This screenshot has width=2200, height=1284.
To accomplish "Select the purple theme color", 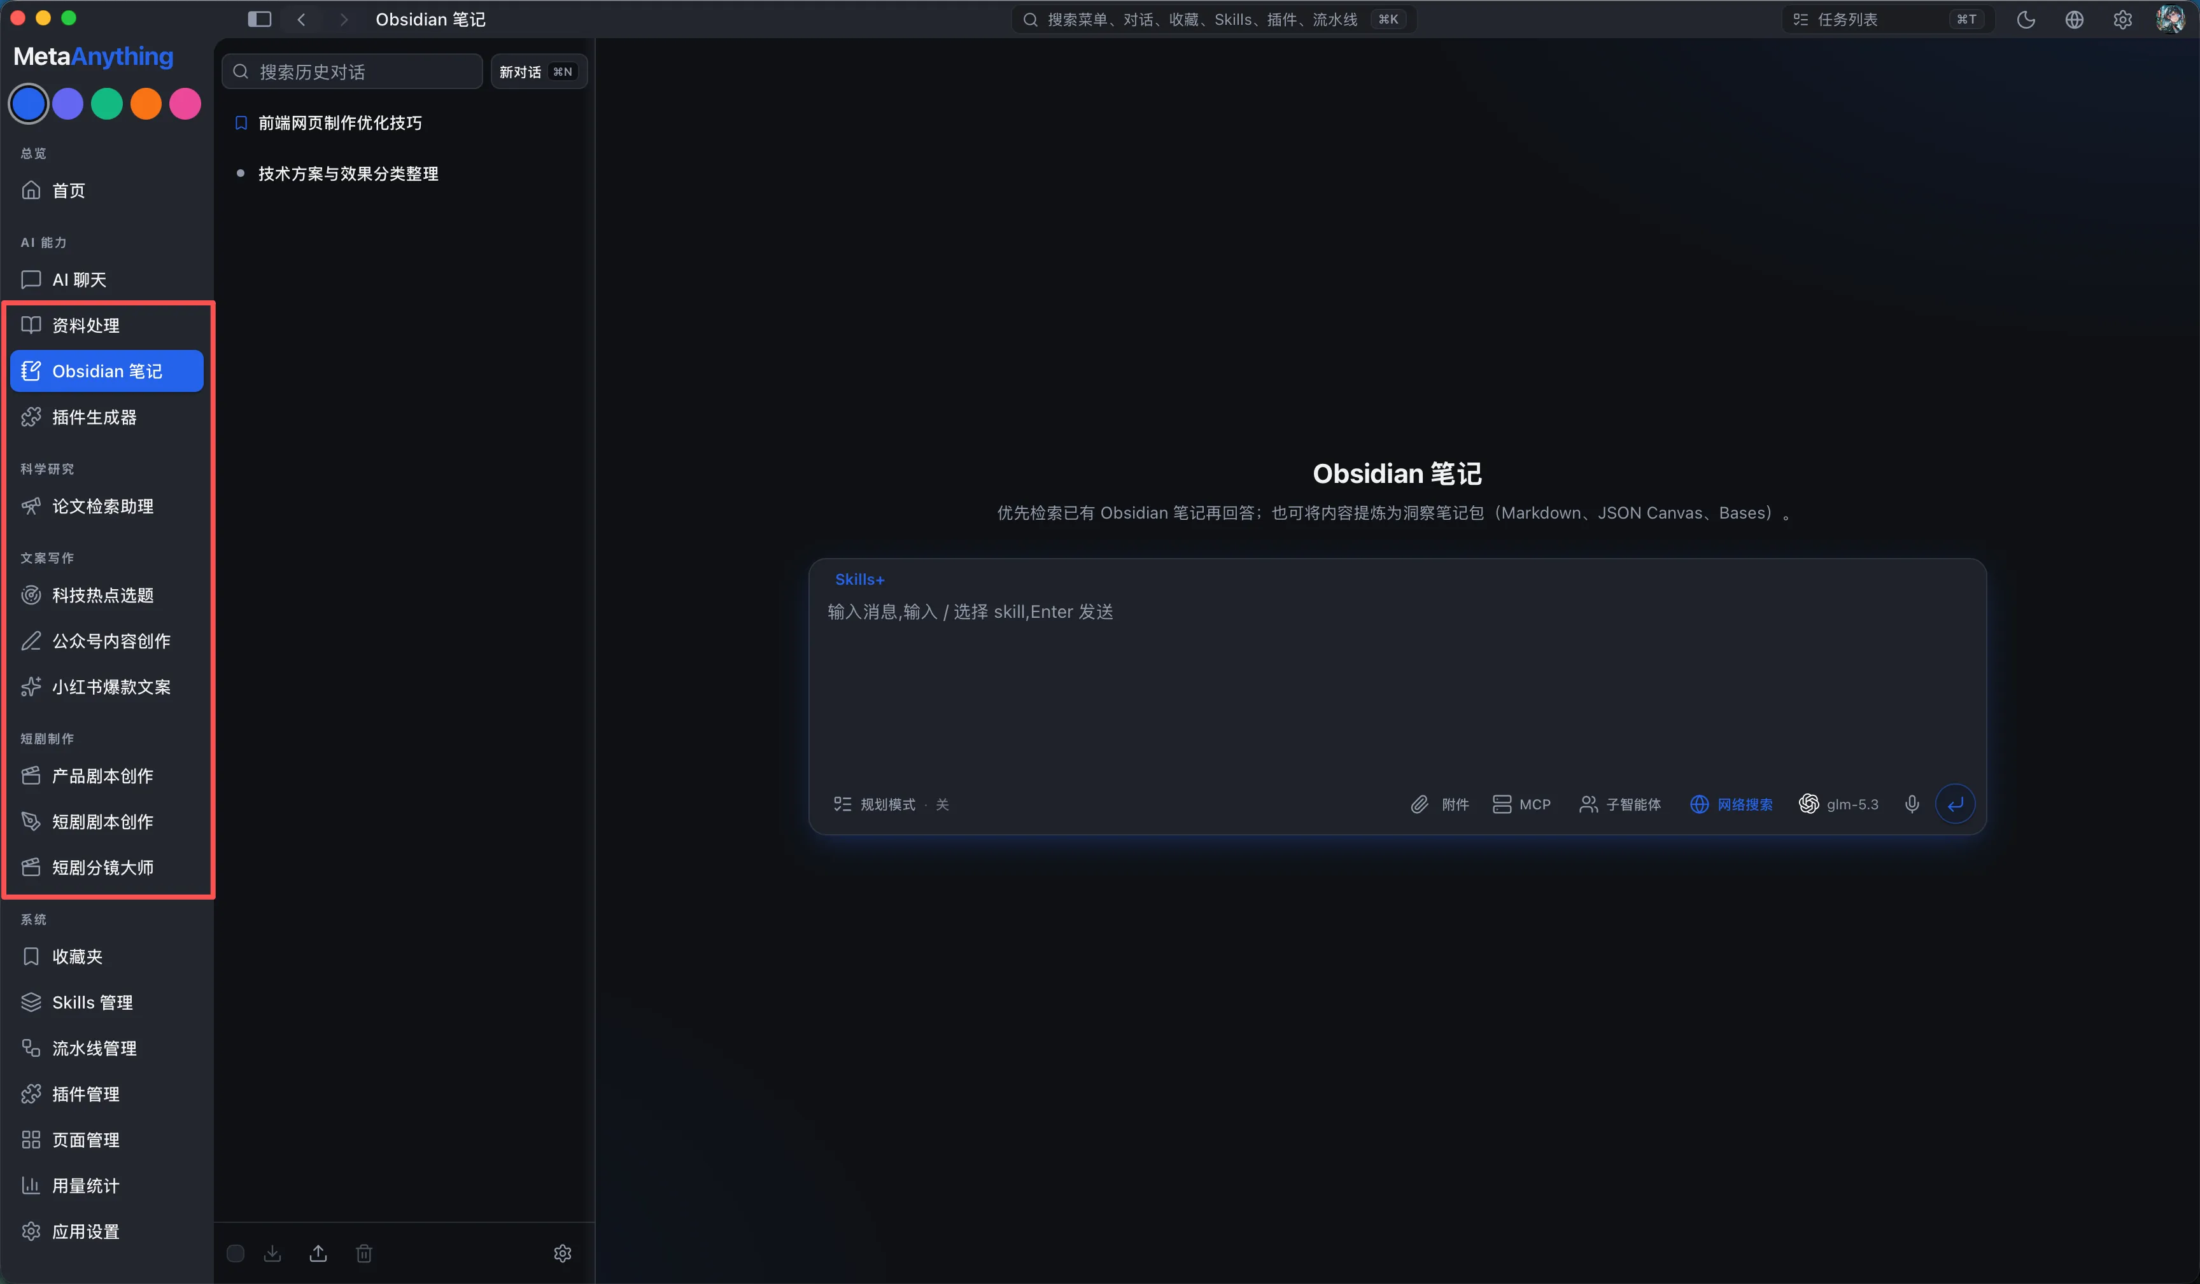I will point(68,104).
